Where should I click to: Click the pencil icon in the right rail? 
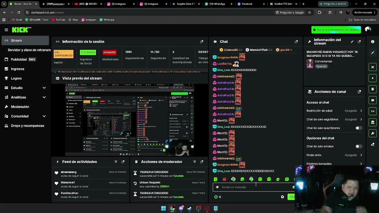[373, 53]
